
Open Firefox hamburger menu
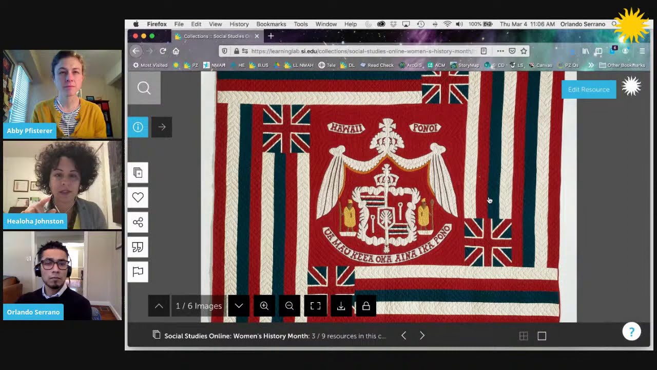coord(642,51)
